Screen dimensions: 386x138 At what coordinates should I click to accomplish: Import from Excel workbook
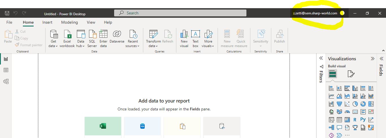point(67,39)
